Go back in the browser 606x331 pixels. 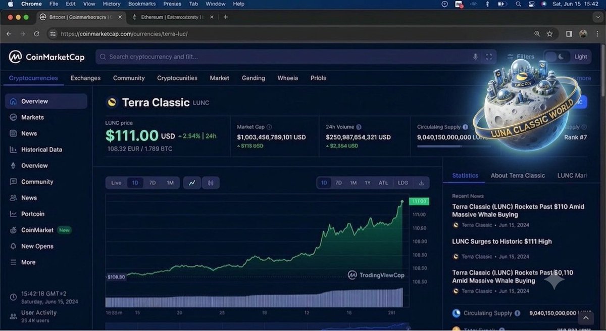tap(9, 34)
